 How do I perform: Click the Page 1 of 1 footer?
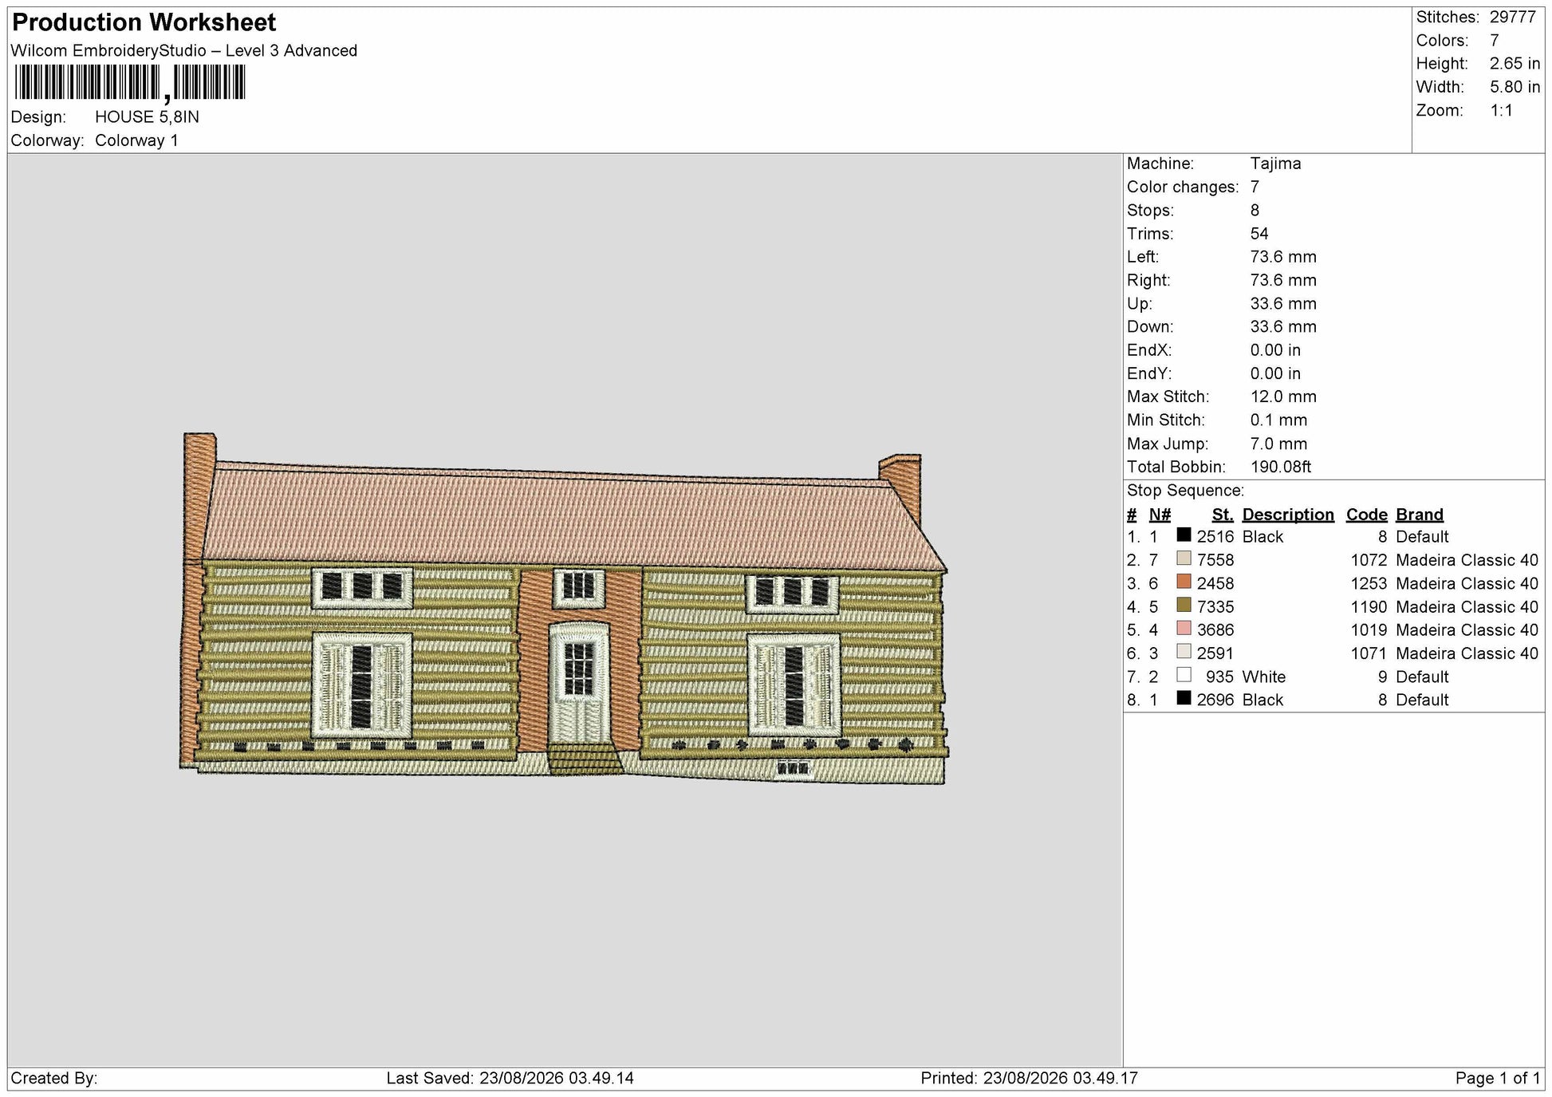pyautogui.click(x=1497, y=1078)
